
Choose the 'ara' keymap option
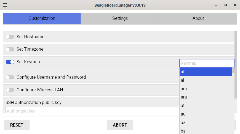tap(206, 97)
